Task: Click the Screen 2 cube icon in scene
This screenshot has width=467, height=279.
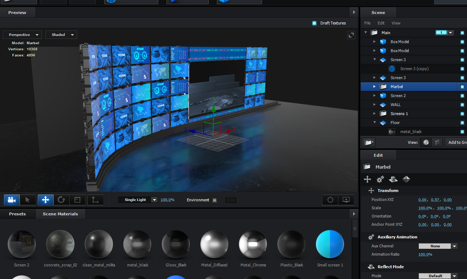Action: (383, 96)
